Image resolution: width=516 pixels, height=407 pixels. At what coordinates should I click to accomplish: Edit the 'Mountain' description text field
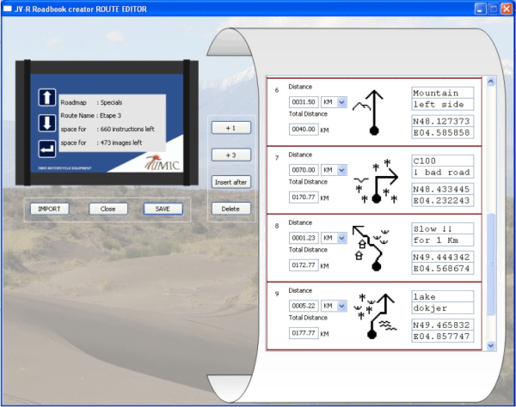click(441, 93)
